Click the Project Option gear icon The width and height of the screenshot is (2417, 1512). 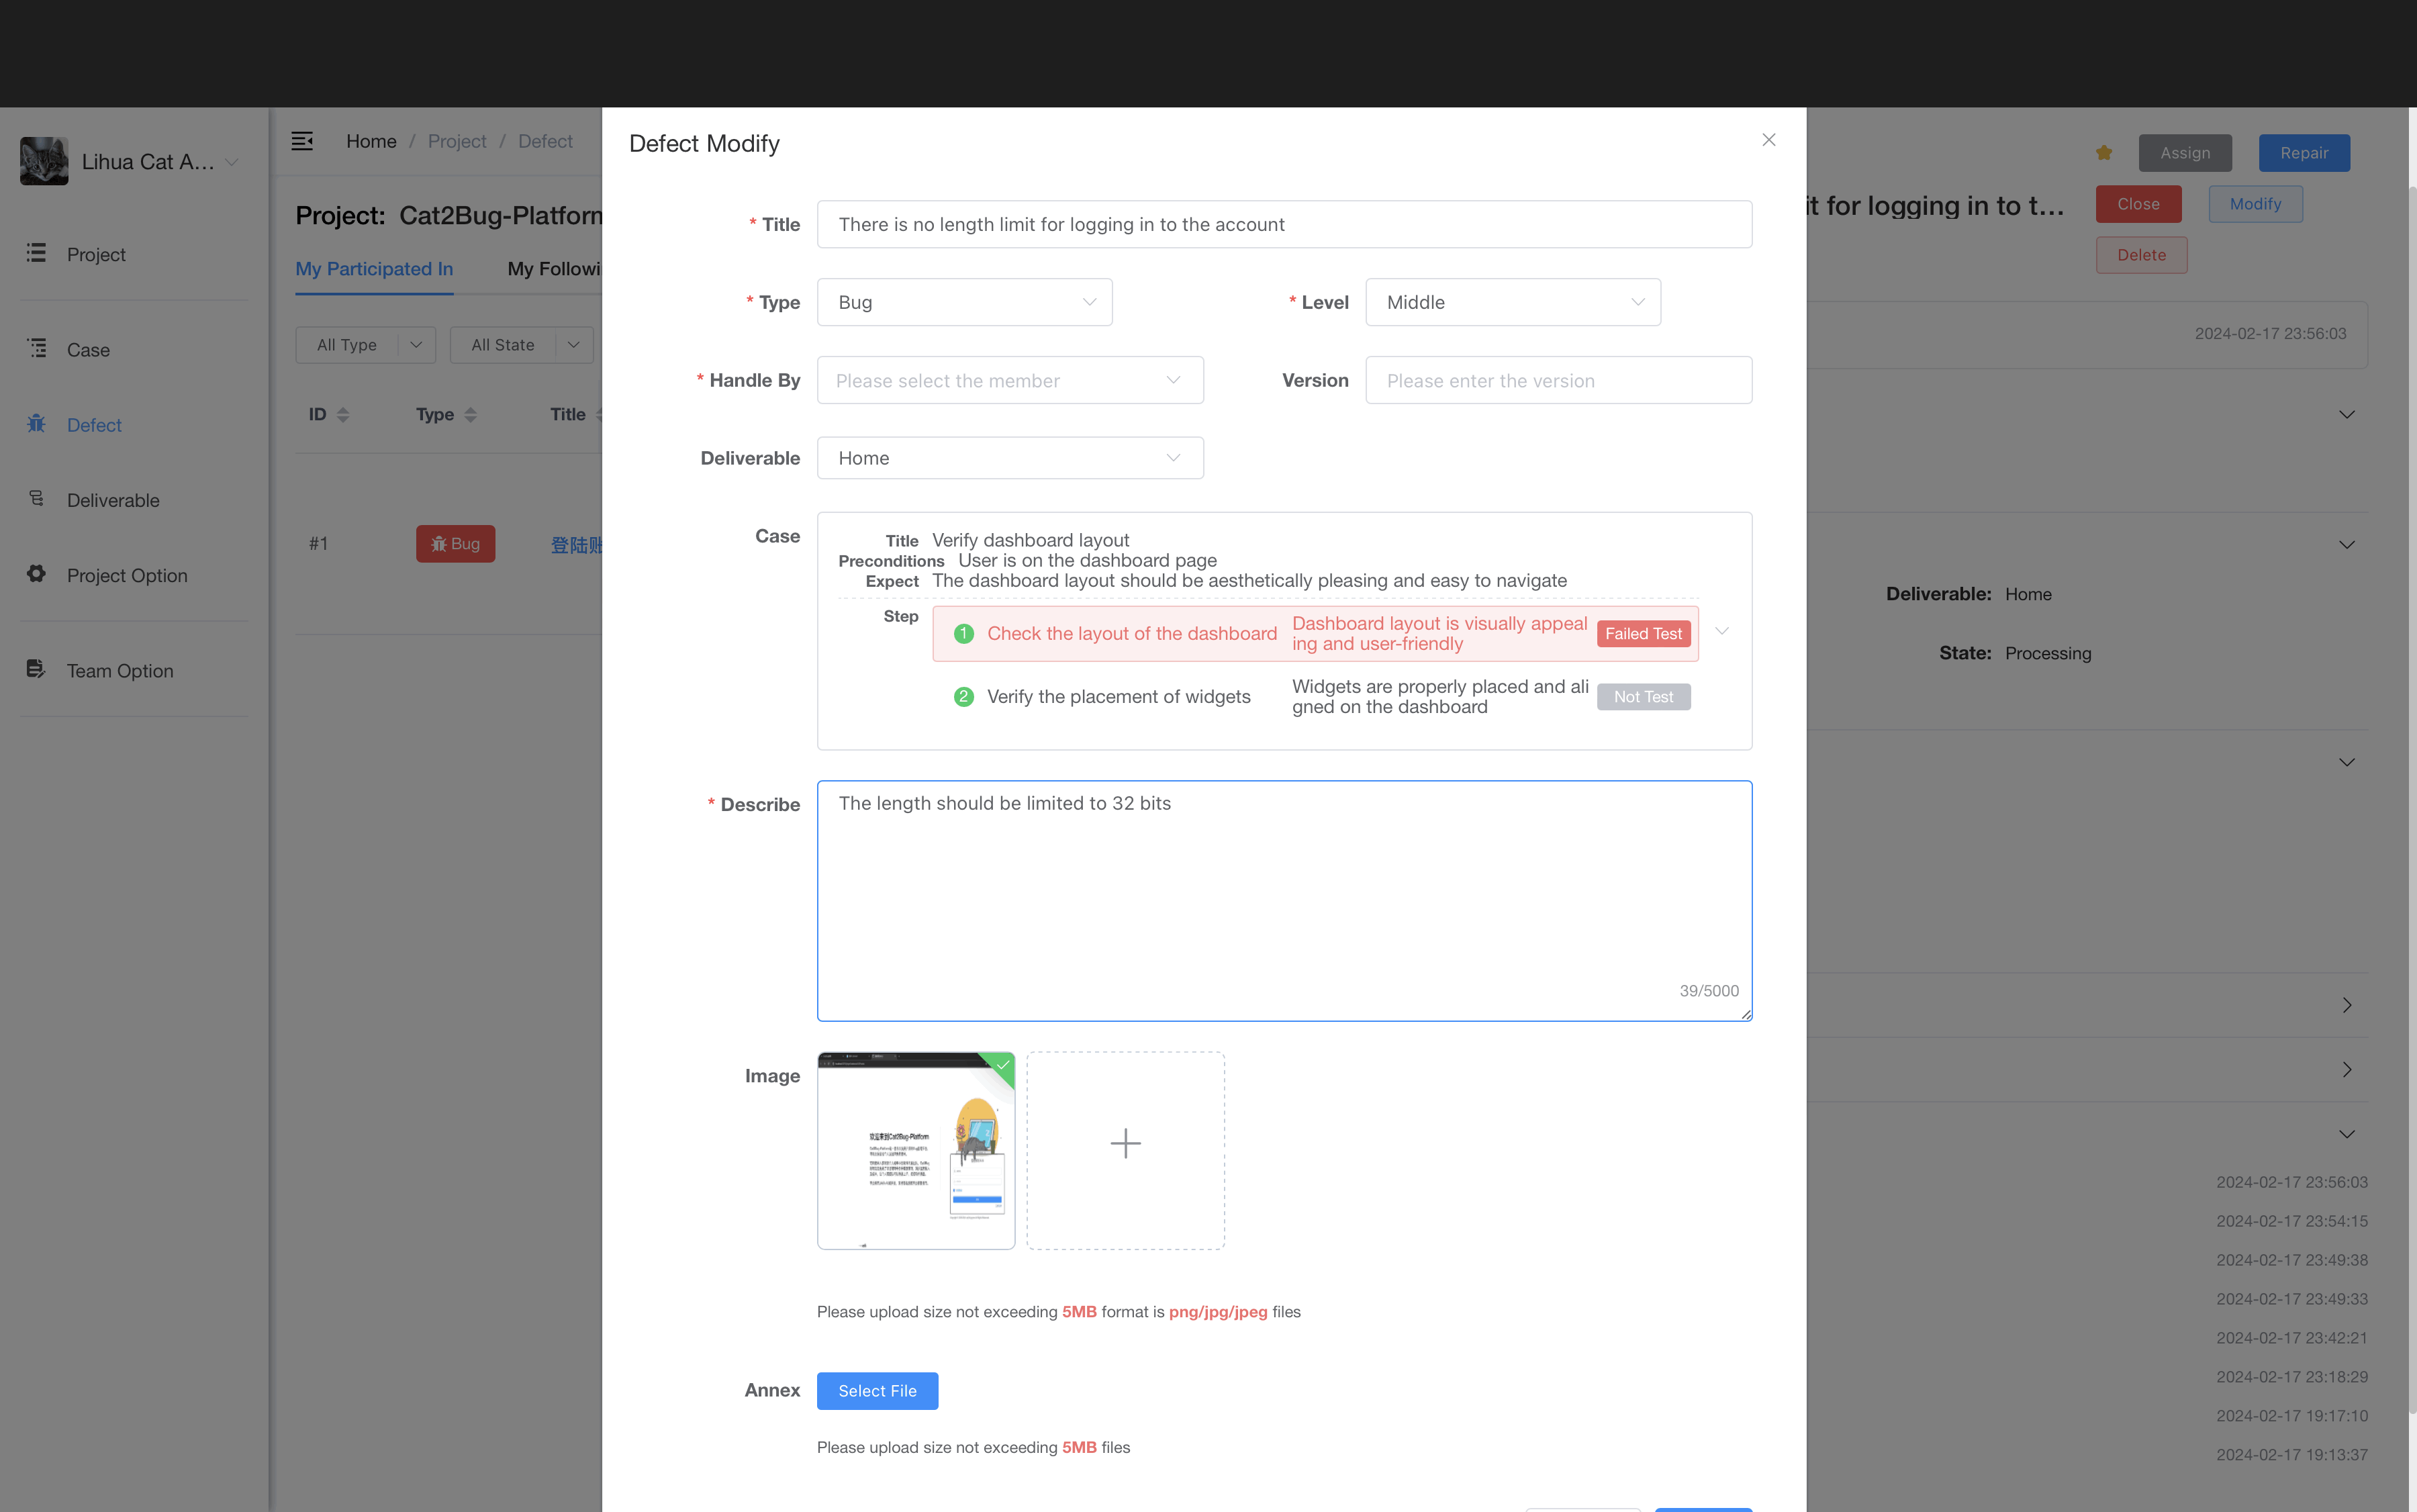click(x=36, y=574)
